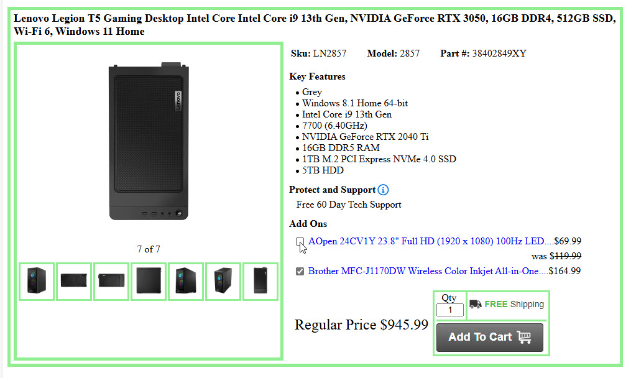Select the fifth thumbnail with angled front view
The image size is (631, 378).
pos(185,282)
